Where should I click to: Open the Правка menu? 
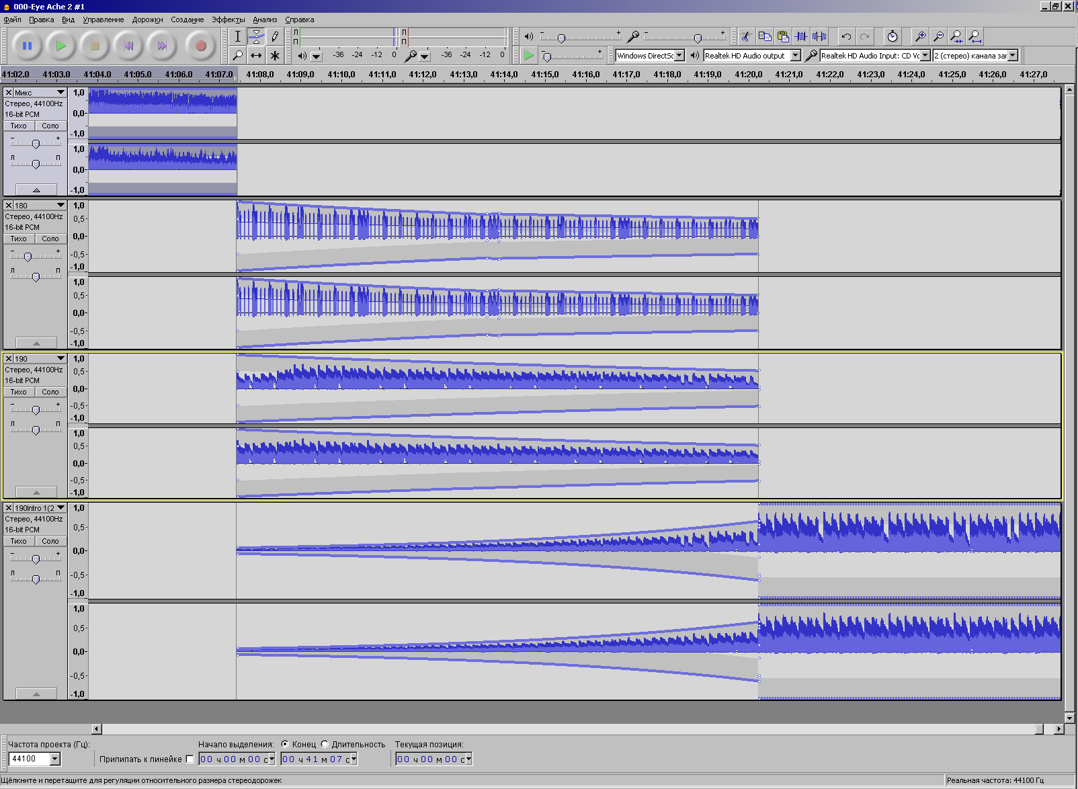point(42,19)
